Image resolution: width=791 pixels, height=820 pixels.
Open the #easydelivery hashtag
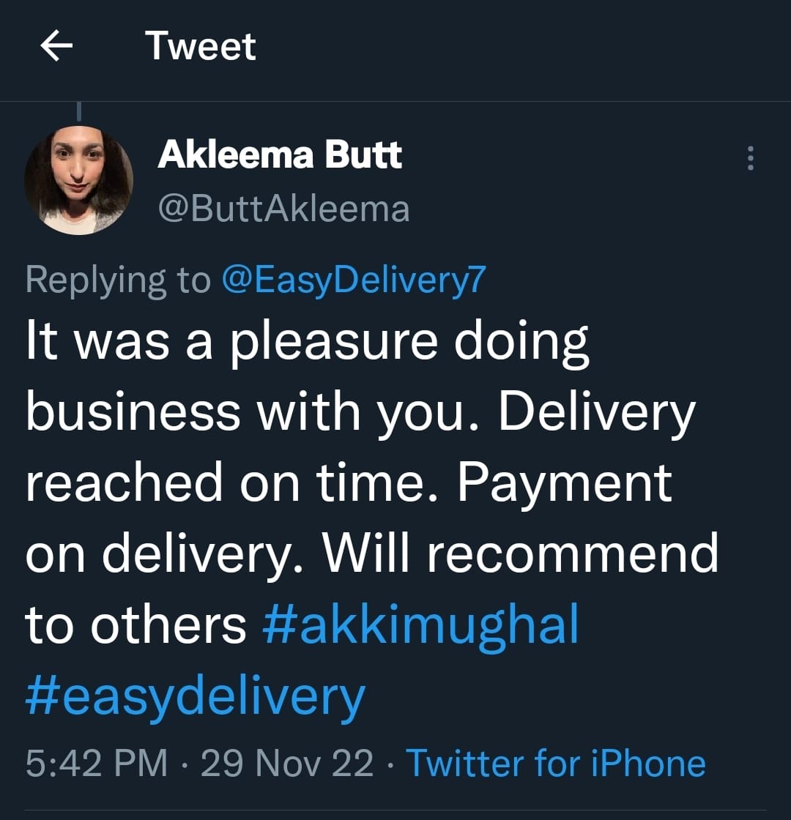[195, 696]
